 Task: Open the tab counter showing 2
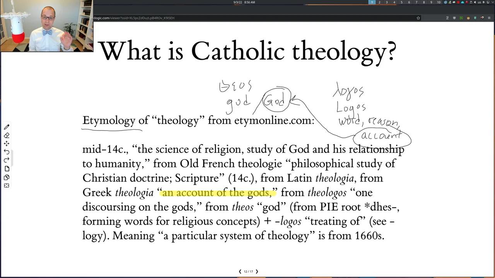point(447,18)
